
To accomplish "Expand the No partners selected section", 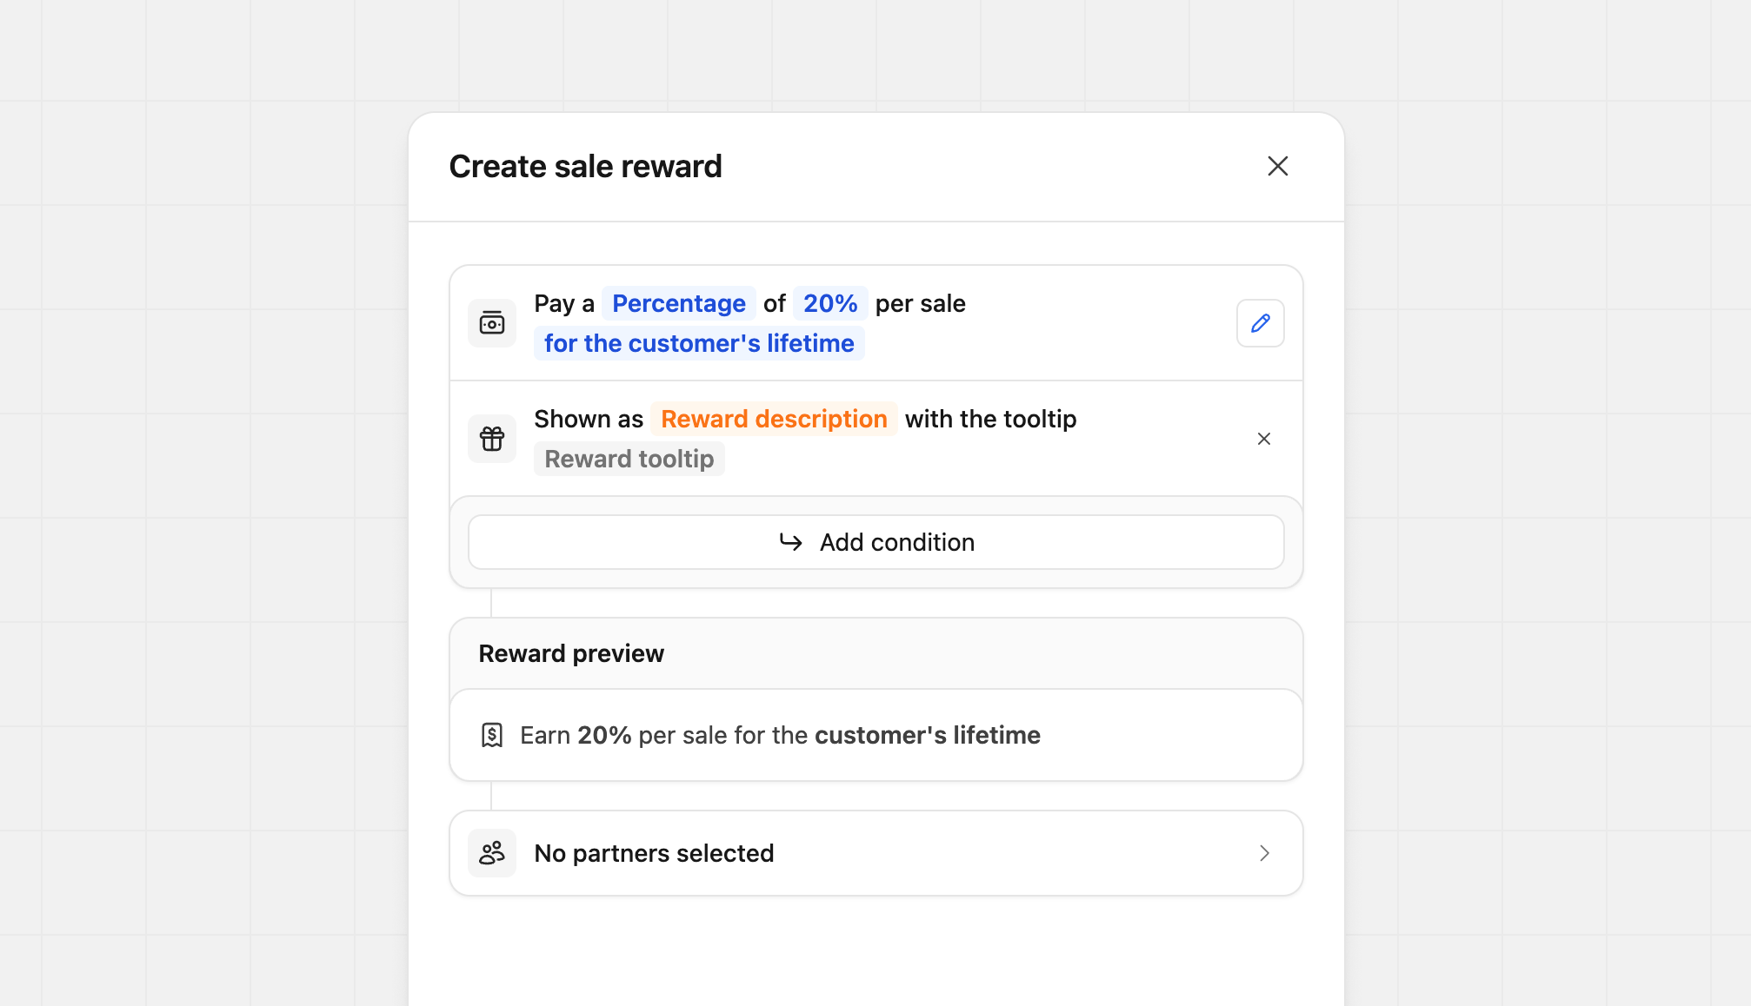I will 1265,852.
